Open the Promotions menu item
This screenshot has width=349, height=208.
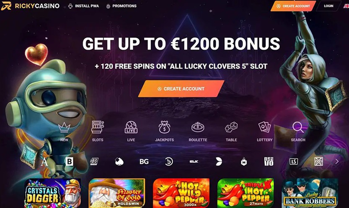[122, 6]
